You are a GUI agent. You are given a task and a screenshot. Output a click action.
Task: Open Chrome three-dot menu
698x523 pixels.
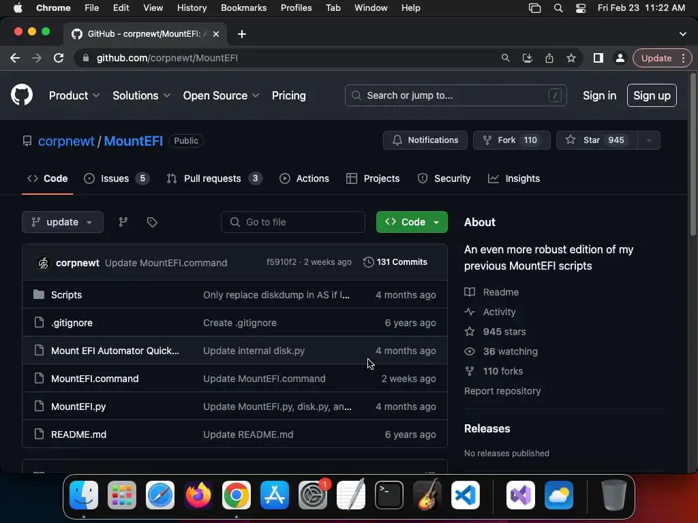point(683,58)
